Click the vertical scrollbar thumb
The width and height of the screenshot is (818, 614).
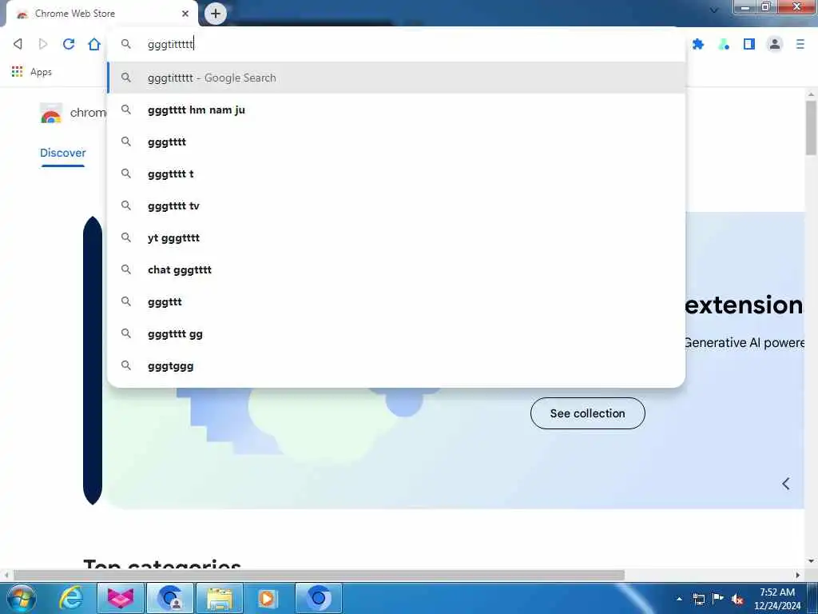[x=811, y=127]
